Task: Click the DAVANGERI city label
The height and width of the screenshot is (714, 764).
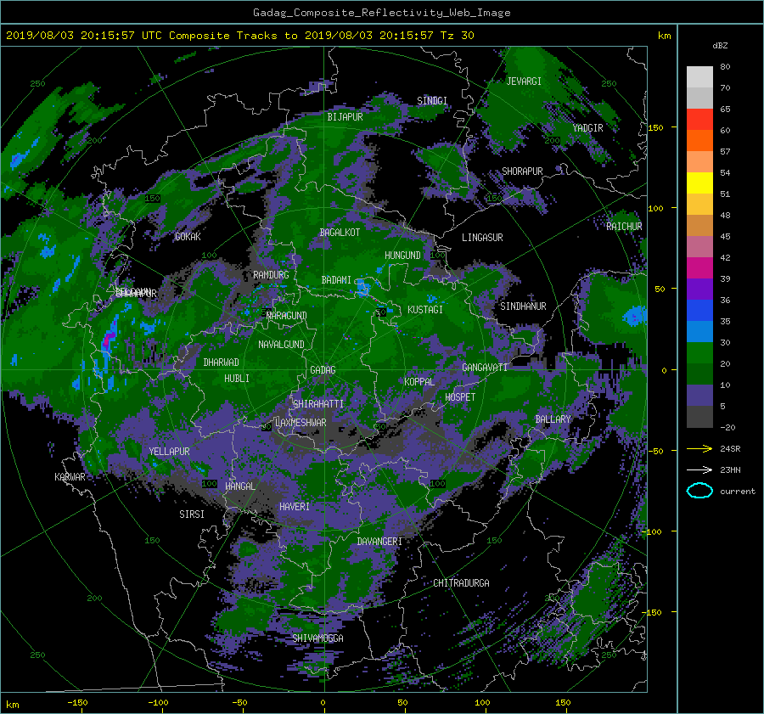Action: pyautogui.click(x=379, y=542)
